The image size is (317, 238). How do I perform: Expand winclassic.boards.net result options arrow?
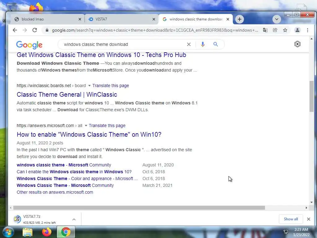pyautogui.click(x=89, y=86)
